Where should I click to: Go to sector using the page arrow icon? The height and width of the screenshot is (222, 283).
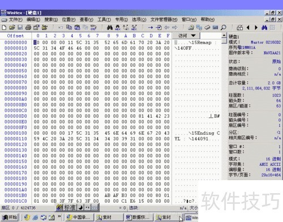158,28
